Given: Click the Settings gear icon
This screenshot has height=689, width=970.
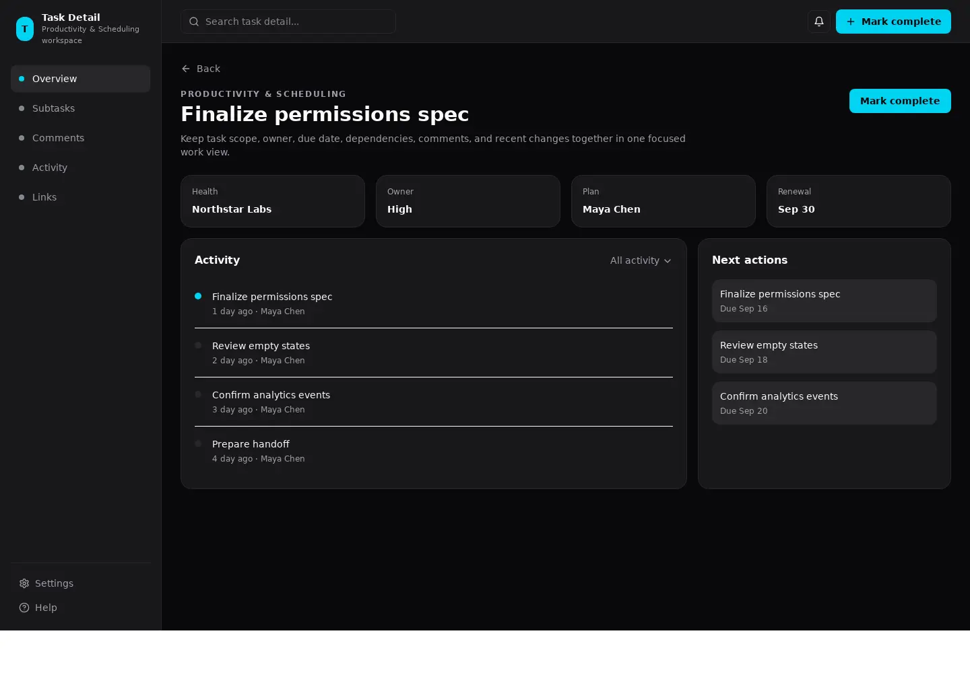Looking at the screenshot, I should point(24,583).
